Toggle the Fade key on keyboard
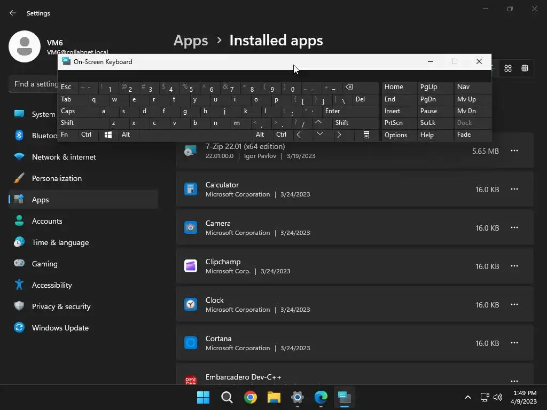Viewport: 547px width, 410px height. click(472, 135)
